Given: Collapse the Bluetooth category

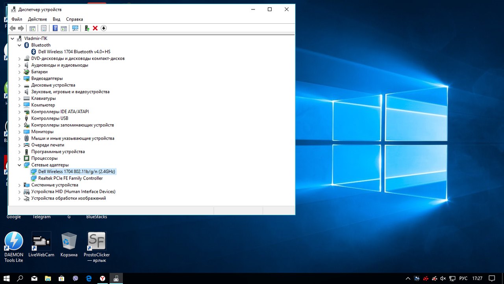Looking at the screenshot, I should [19, 45].
